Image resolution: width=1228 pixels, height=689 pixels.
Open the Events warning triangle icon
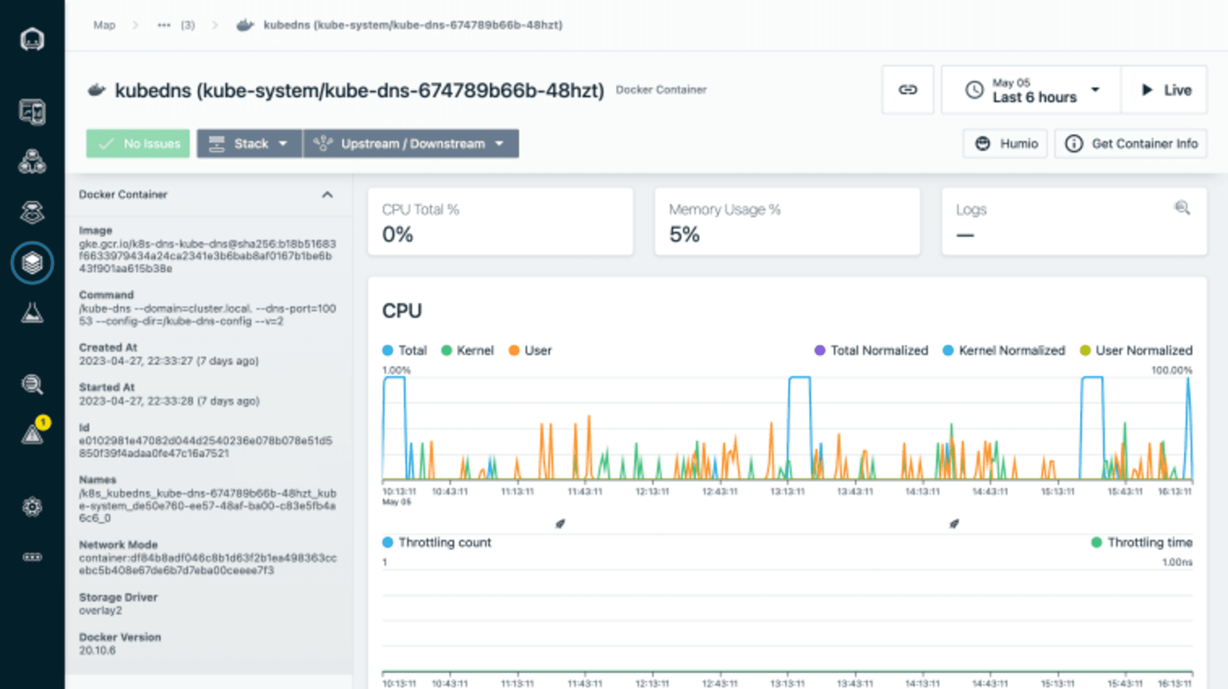(x=32, y=433)
